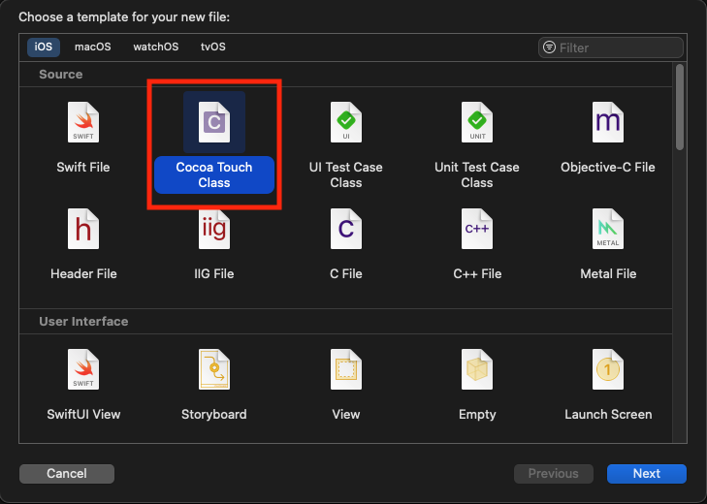
Task: Click the "Swift File" label
Action: 83,168
